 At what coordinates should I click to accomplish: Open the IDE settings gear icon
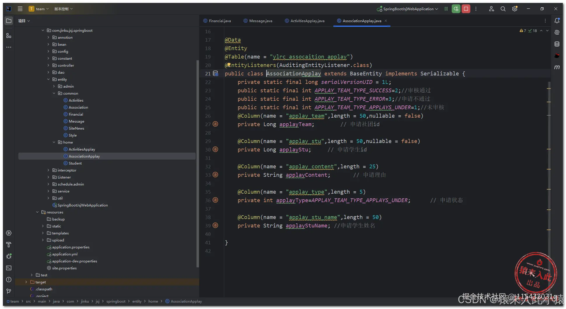[515, 9]
